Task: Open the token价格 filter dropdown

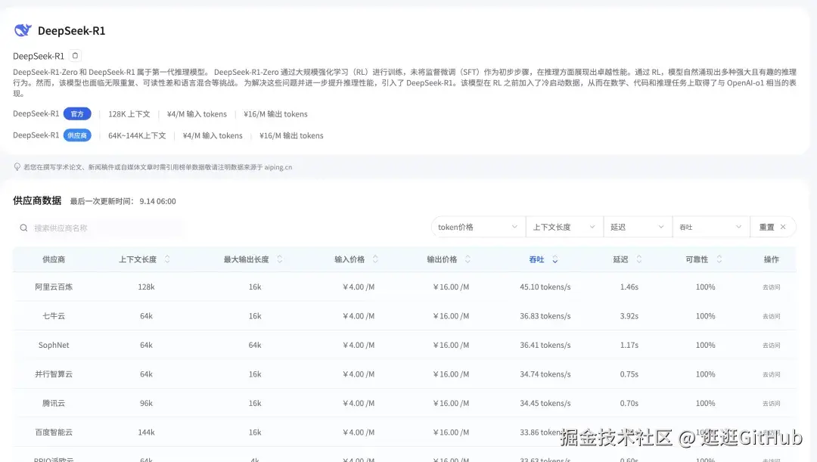Action: 477,226
